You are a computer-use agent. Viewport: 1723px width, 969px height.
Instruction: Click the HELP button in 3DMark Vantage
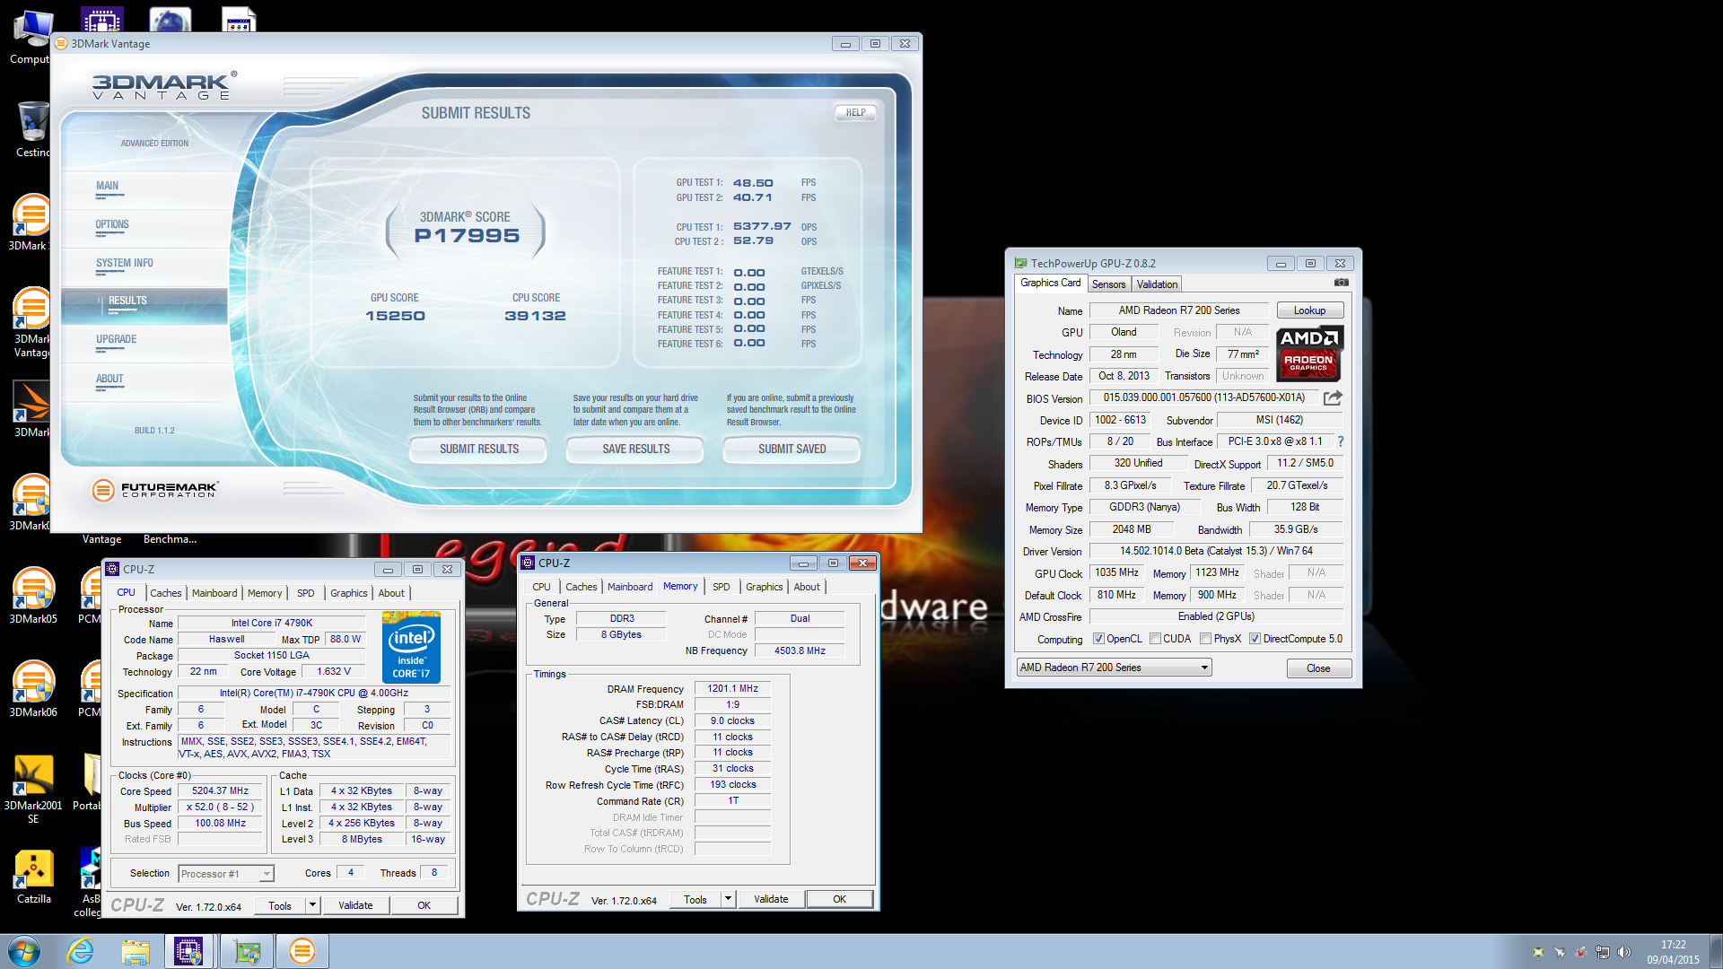click(x=855, y=113)
